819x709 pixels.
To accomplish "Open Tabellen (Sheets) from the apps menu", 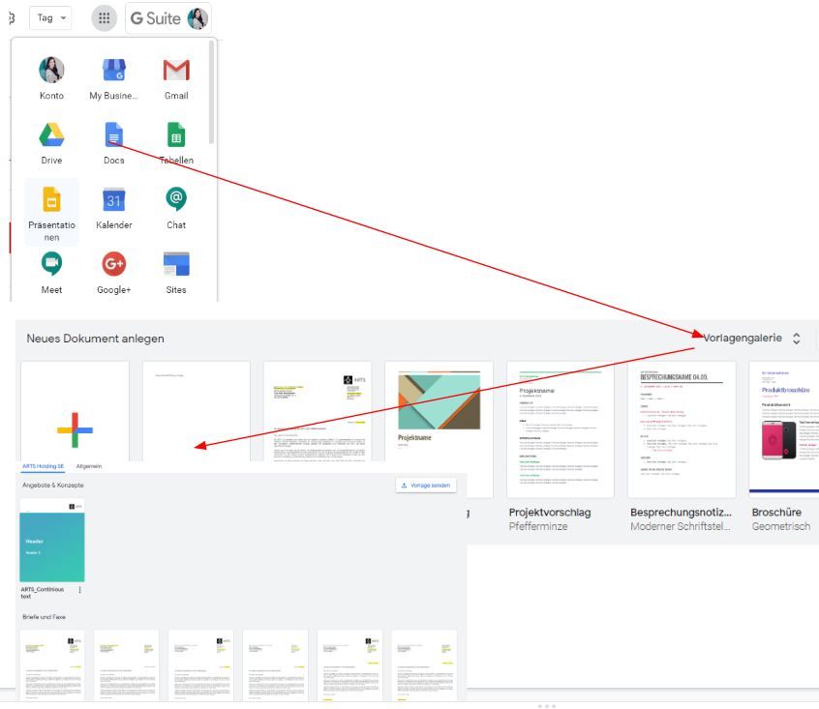I will (176, 143).
